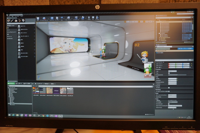Toggle the Can be Damaged checkbox
200x133 pixels.
tap(169, 104)
